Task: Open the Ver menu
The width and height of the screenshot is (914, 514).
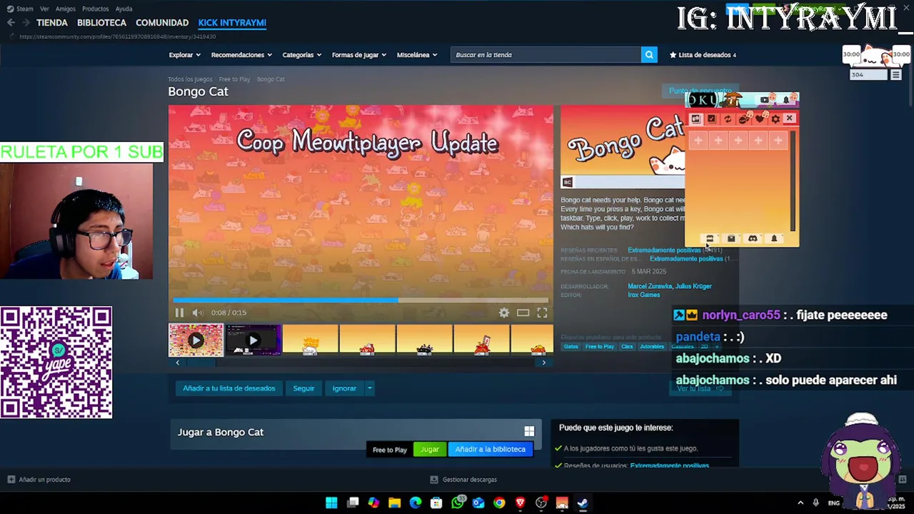Action: point(44,9)
